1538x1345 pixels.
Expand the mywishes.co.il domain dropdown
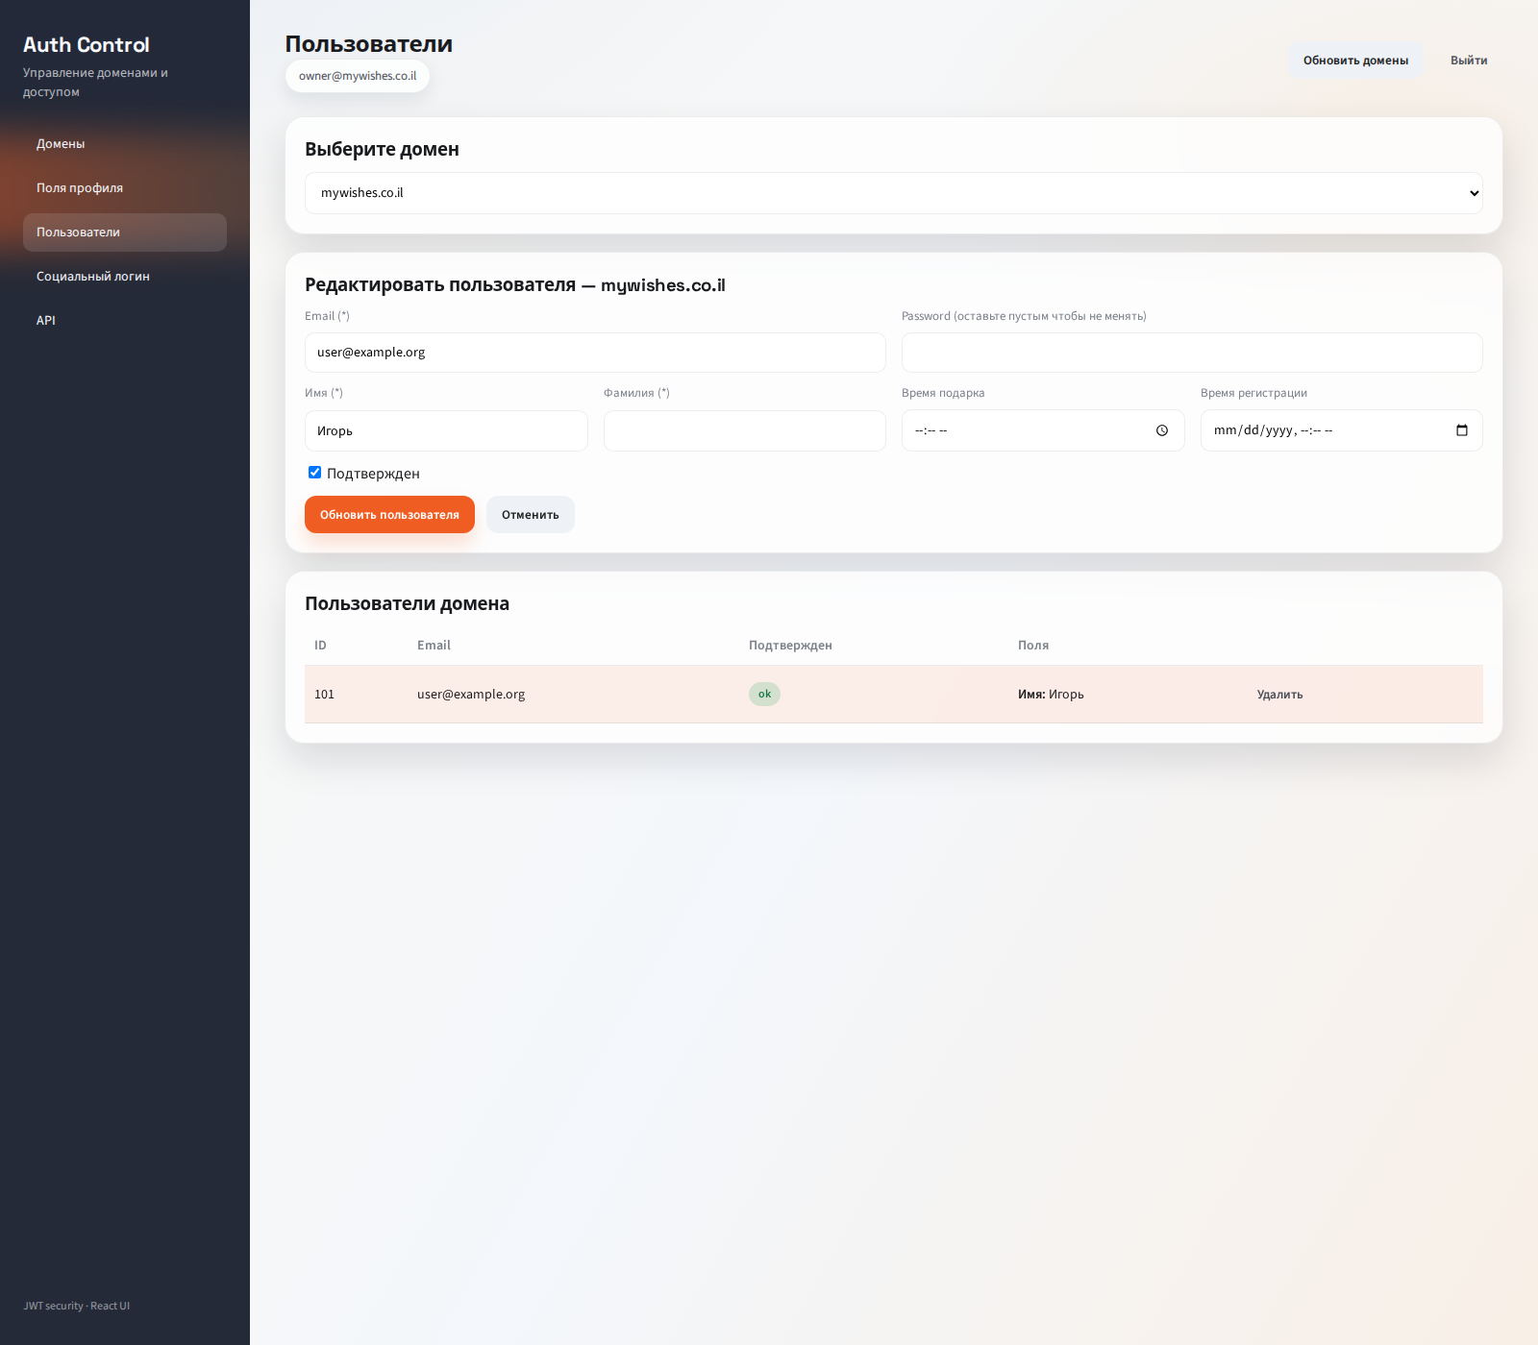click(x=893, y=193)
